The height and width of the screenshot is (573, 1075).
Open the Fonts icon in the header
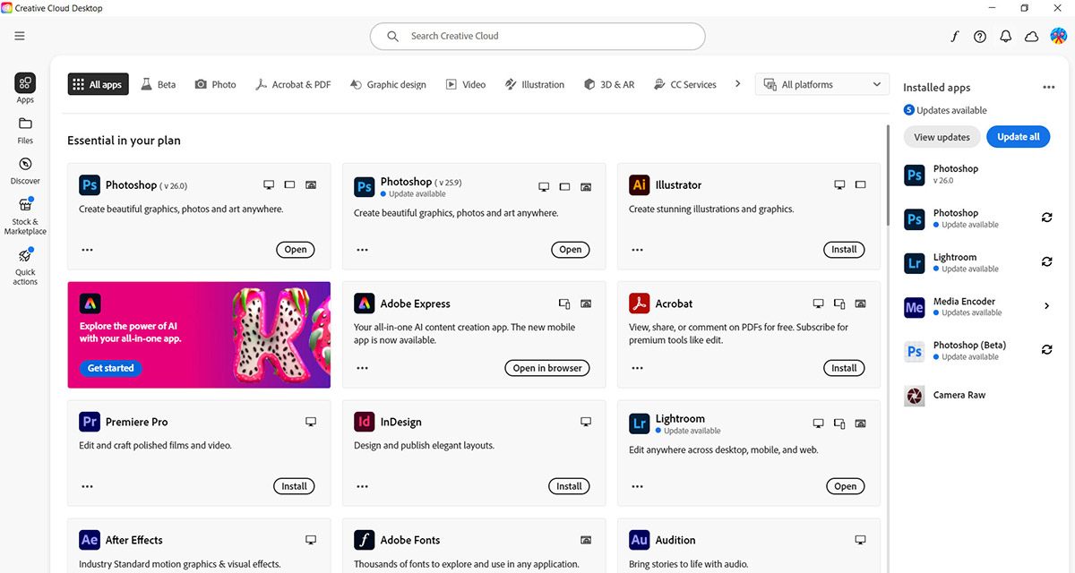(x=955, y=37)
